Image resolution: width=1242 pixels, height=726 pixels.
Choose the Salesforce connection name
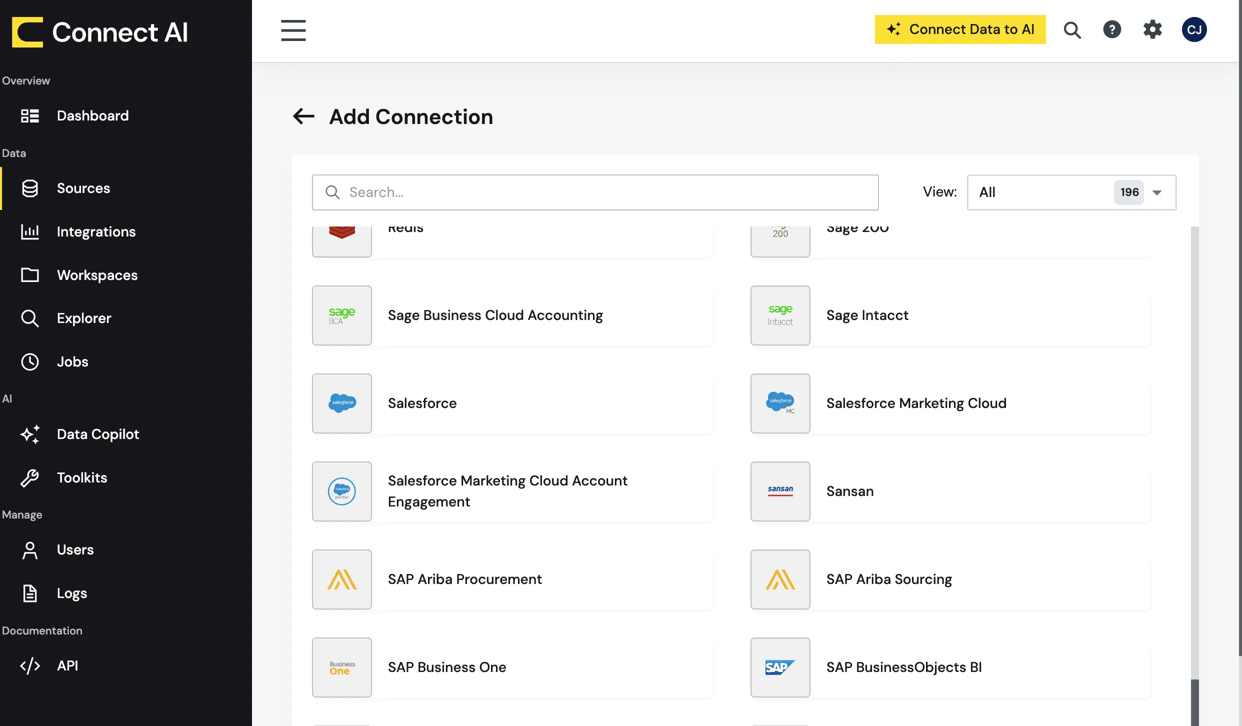pos(422,403)
